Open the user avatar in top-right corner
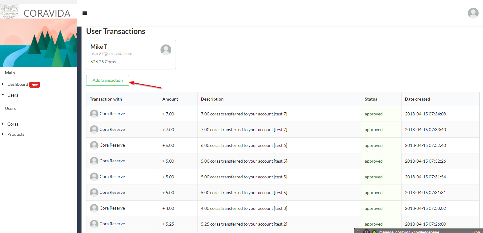483x233 pixels. point(473,13)
